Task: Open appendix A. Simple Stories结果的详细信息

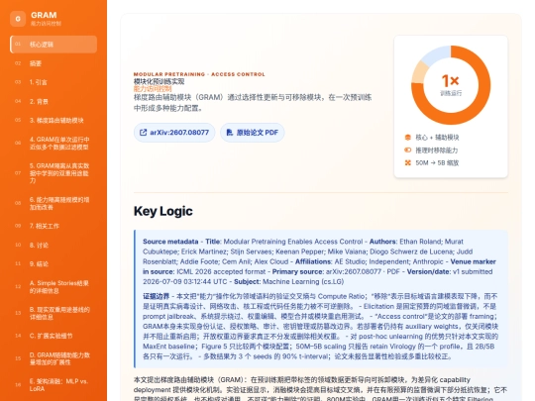Action: pos(53,287)
